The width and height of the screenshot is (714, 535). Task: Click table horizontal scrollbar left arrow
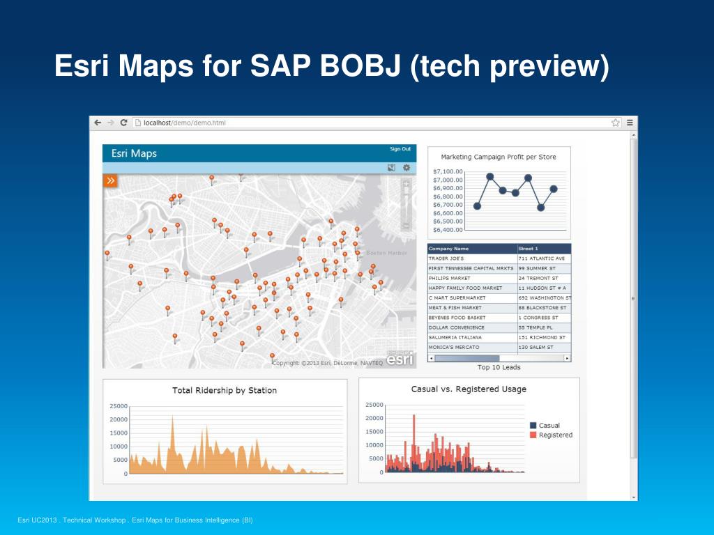(x=431, y=359)
